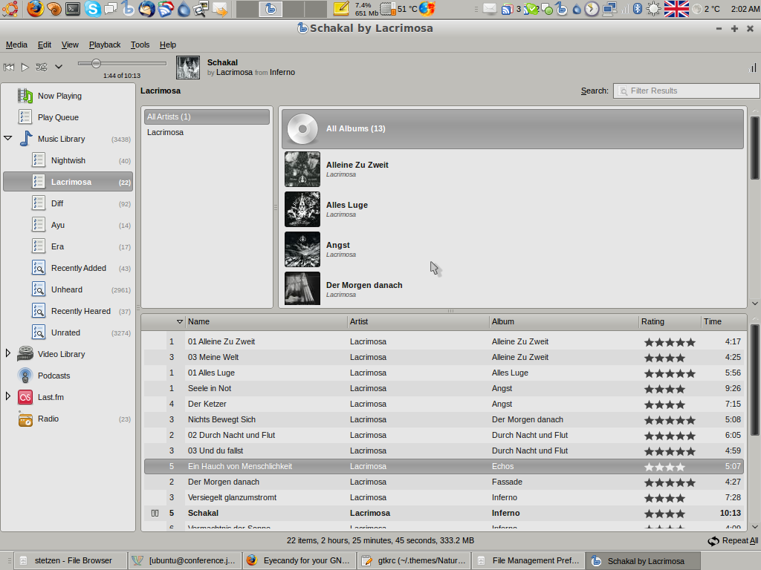Open the Ayu playlist
Screen dimensions: 761x570
pos(68,225)
